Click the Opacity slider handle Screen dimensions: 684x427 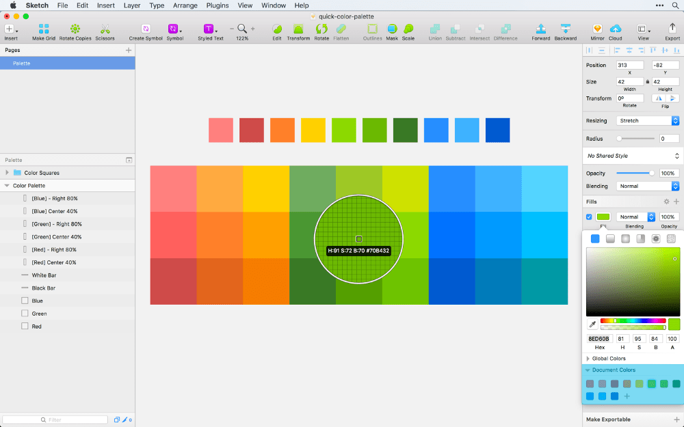point(652,173)
